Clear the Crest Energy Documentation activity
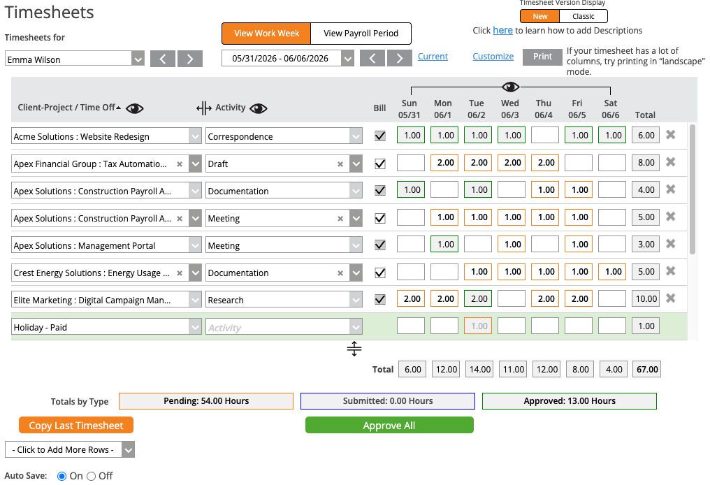Viewport: 710px width, 485px height. [x=340, y=273]
